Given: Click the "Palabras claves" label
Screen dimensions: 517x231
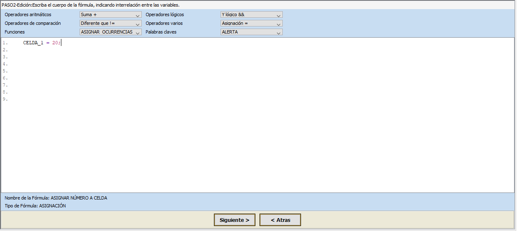Looking at the screenshot, I should 161,32.
